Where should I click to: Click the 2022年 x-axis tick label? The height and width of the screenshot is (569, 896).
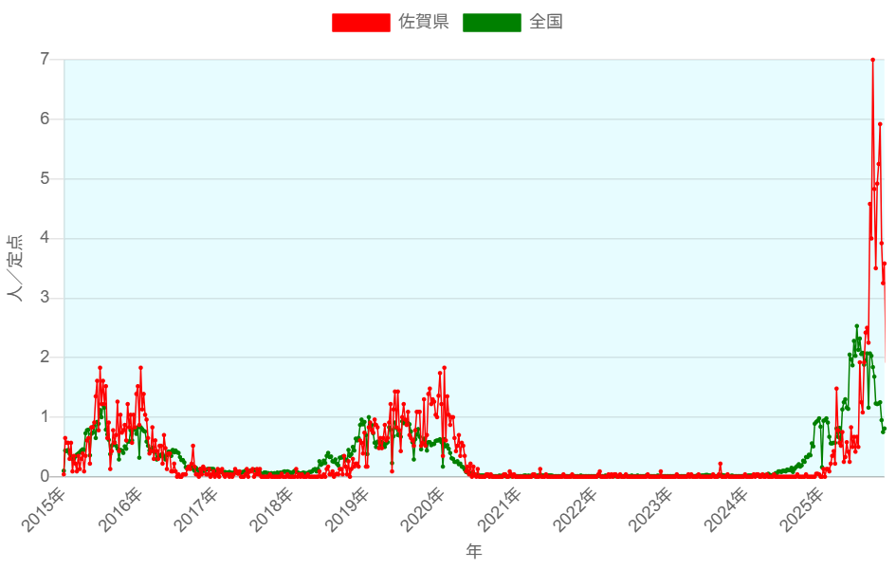pos(576,509)
